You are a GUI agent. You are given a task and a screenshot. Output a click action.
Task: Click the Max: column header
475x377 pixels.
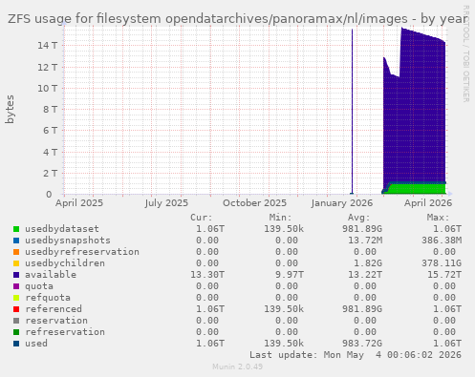pos(438,218)
